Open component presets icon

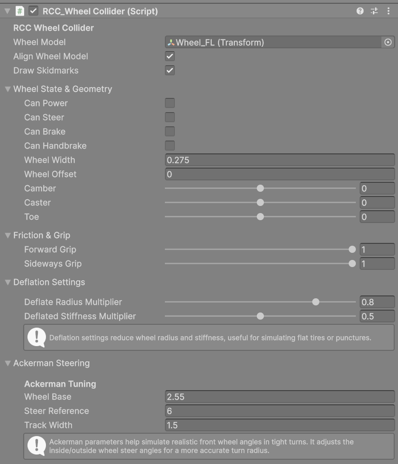374,11
